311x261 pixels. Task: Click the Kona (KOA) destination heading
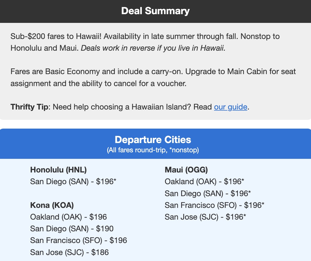point(52,205)
